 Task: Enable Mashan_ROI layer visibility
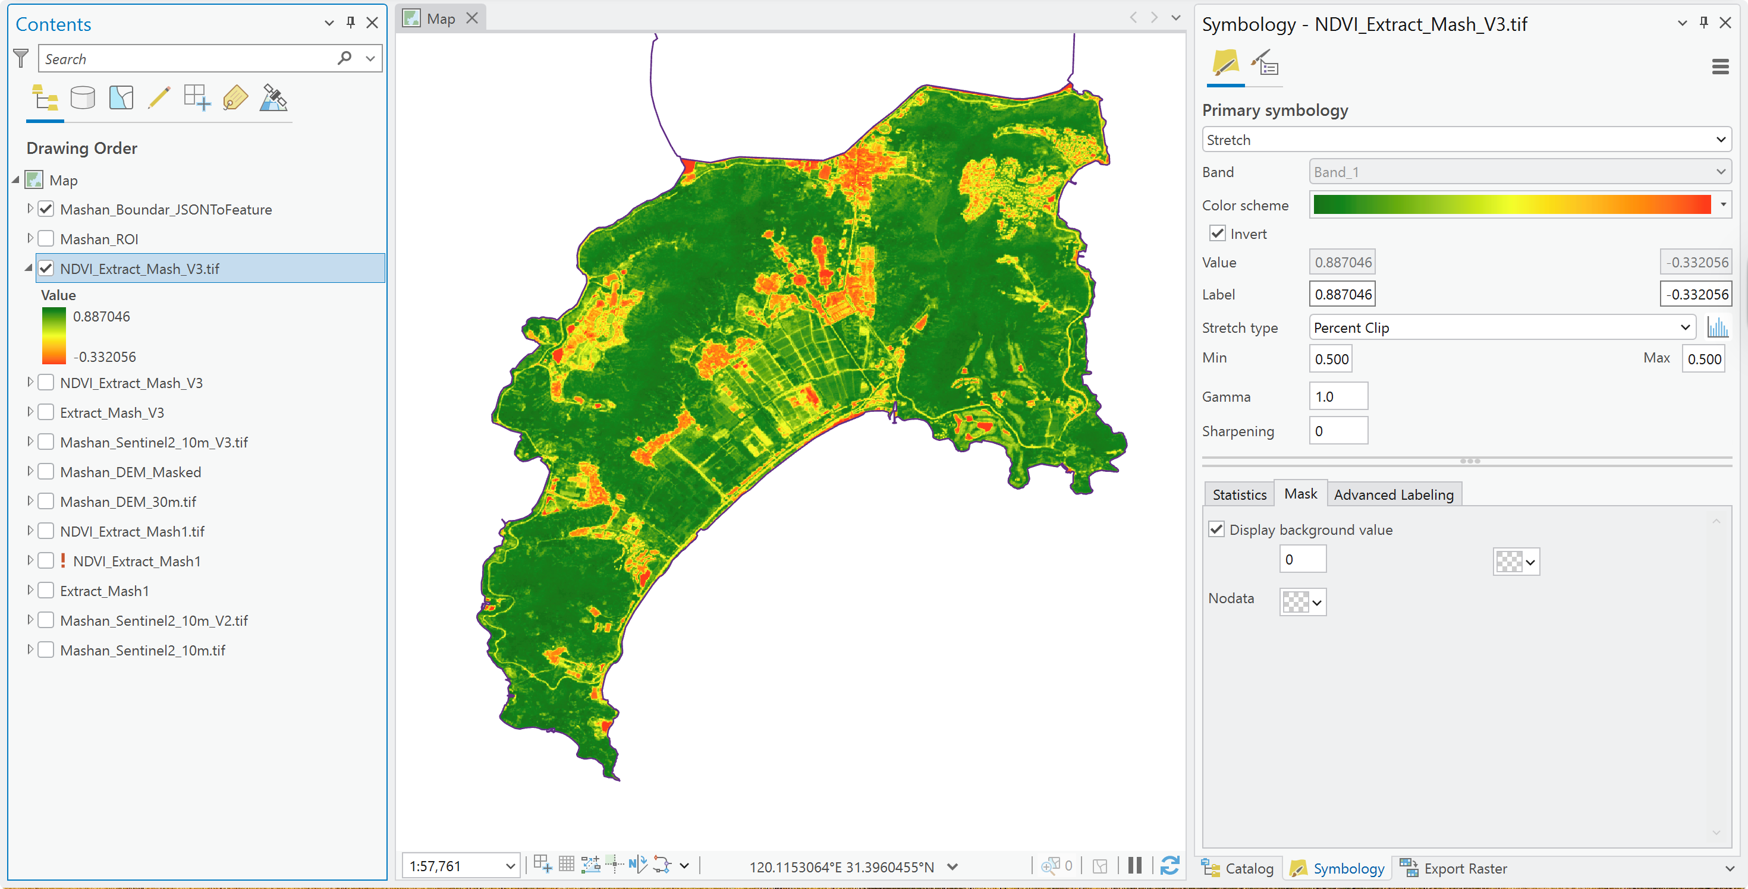[x=46, y=239]
